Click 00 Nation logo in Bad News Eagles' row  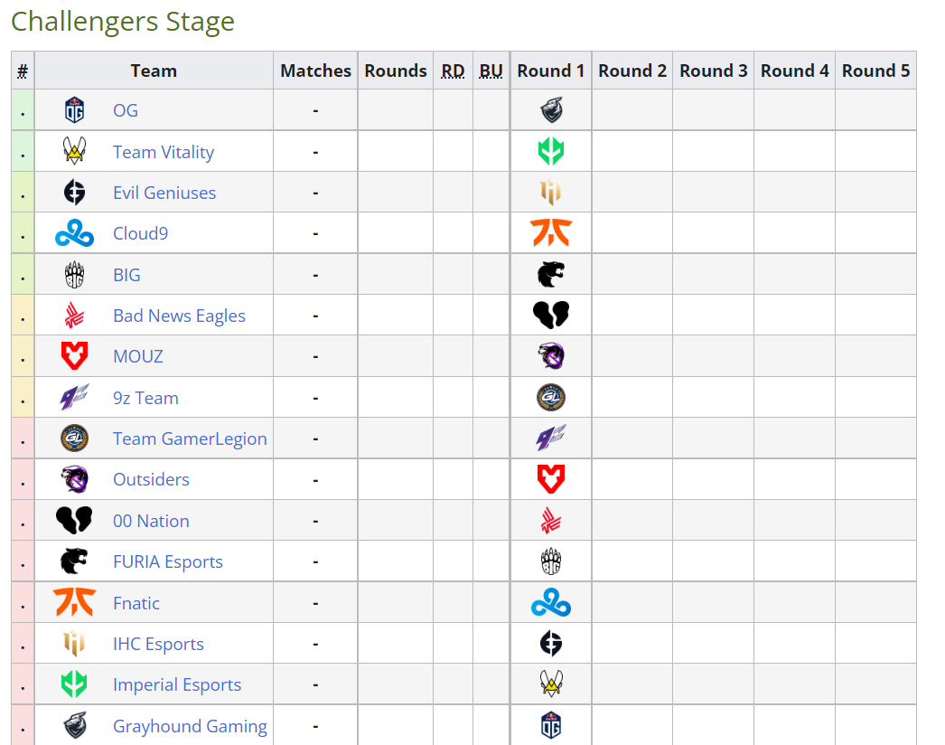point(551,315)
